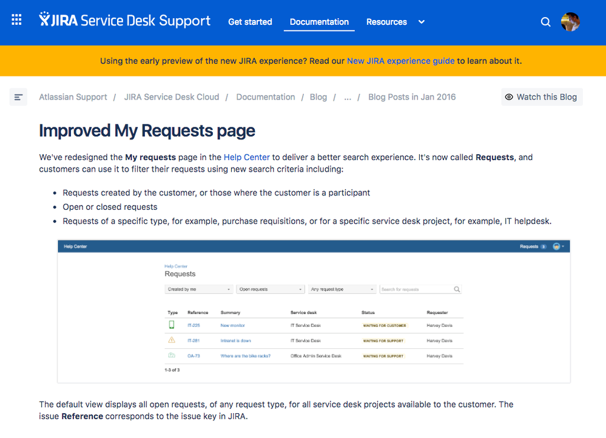Open Where are the bike racks? request

246,356
